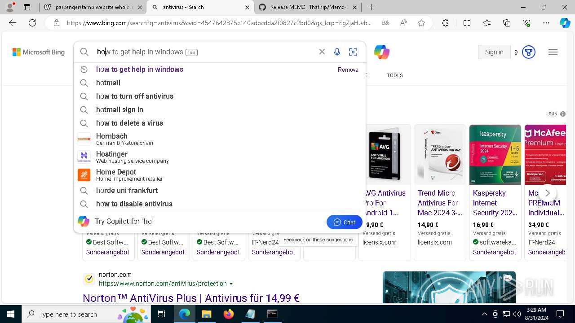575x323 pixels.
Task: Open AVG Antivirus Pro product image
Action: 385,155
